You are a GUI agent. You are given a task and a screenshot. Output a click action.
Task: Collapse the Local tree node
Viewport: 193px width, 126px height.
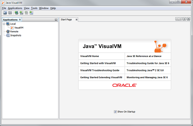point(4,24)
